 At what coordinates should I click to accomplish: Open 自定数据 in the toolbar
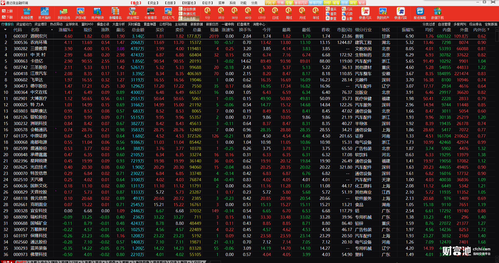point(187,9)
